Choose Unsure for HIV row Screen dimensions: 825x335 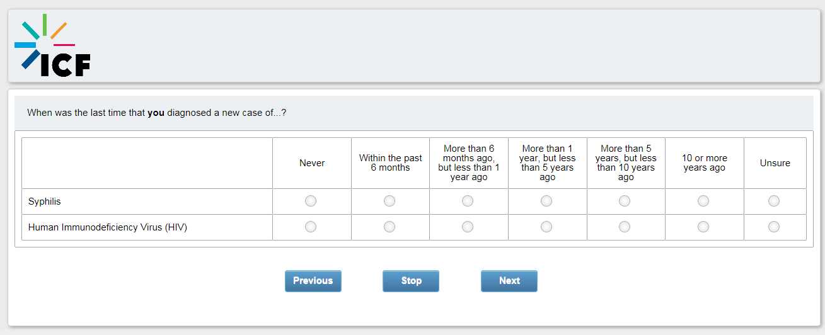tap(774, 227)
